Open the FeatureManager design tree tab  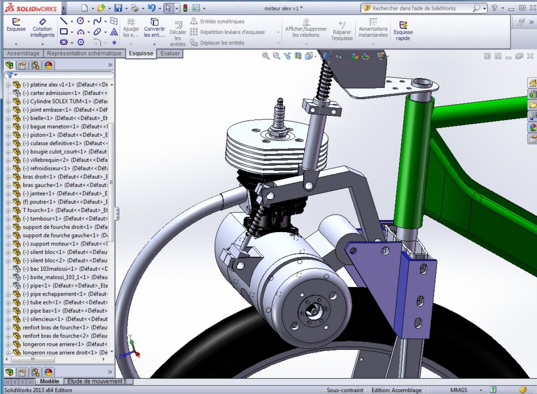click(9, 65)
